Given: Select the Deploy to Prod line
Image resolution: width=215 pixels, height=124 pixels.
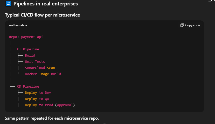Looking at the screenshot, I should click(39, 105).
